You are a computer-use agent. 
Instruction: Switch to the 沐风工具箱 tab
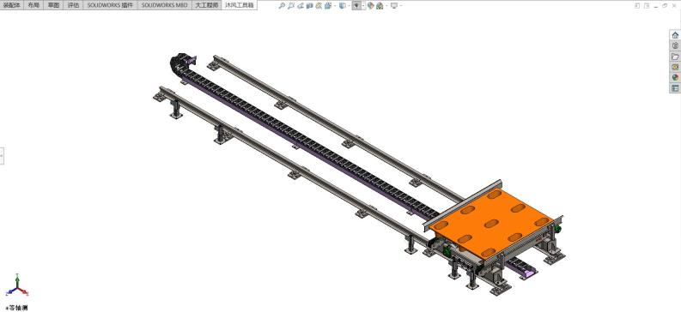coord(240,5)
